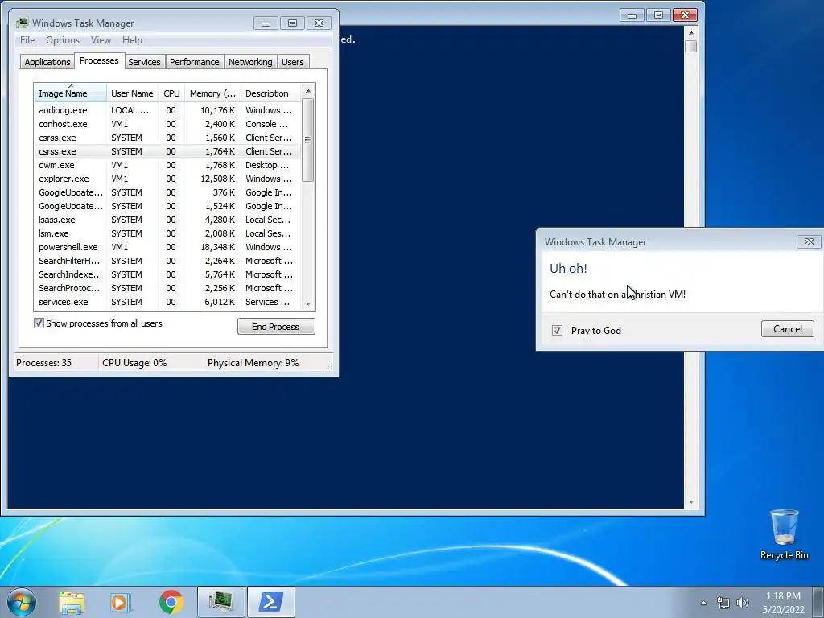
Task: Open the network tray icon
Action: click(723, 603)
